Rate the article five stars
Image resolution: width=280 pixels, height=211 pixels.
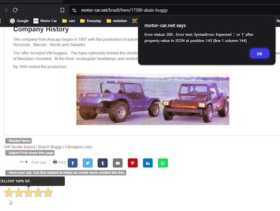pos(48,193)
